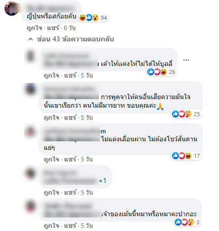Share the reply with 17 reactions
Screen dimensions: 219x231
70,159
